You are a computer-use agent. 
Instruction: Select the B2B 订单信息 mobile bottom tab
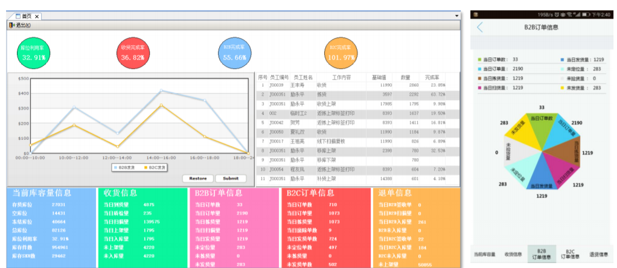[x=542, y=254]
